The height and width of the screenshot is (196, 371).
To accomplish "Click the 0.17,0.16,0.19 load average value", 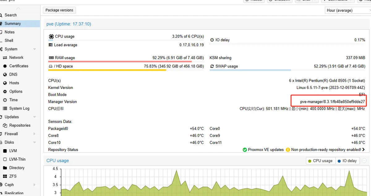I will (192, 45).
